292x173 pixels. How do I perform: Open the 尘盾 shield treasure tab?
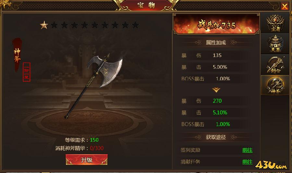pos(275,23)
